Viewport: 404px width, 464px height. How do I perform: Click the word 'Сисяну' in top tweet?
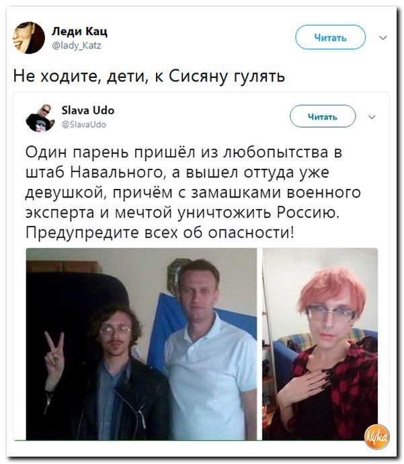point(198,77)
